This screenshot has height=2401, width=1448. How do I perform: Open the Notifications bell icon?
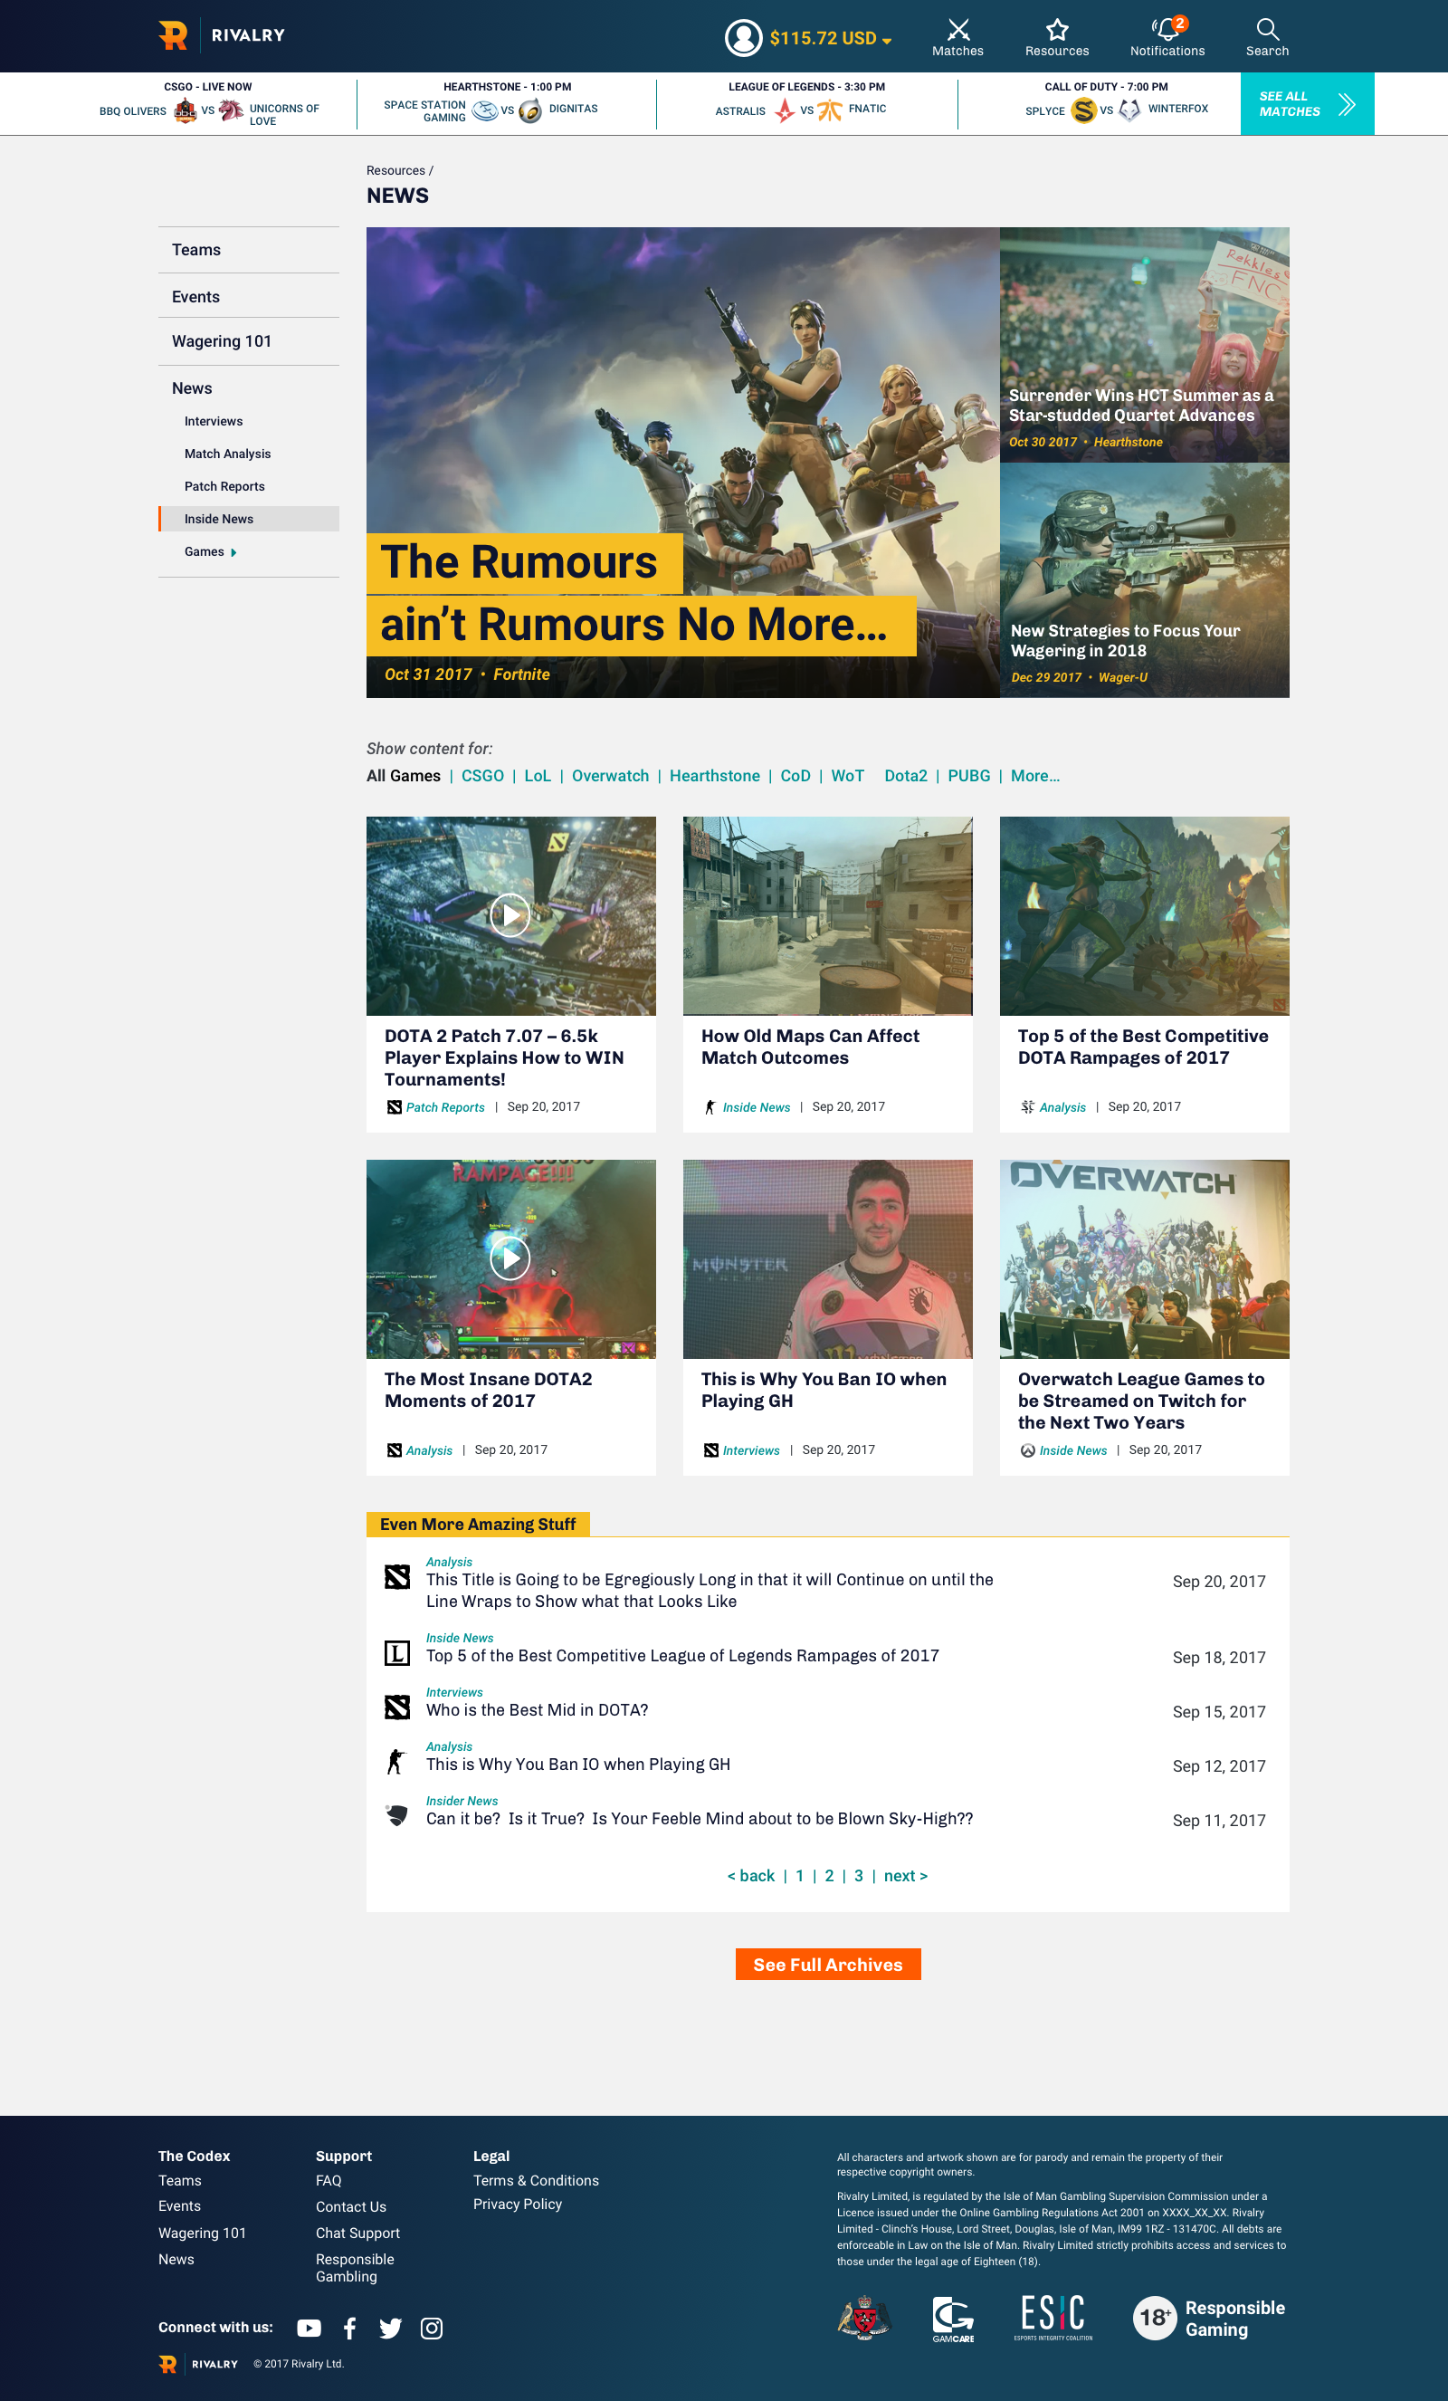(1167, 29)
